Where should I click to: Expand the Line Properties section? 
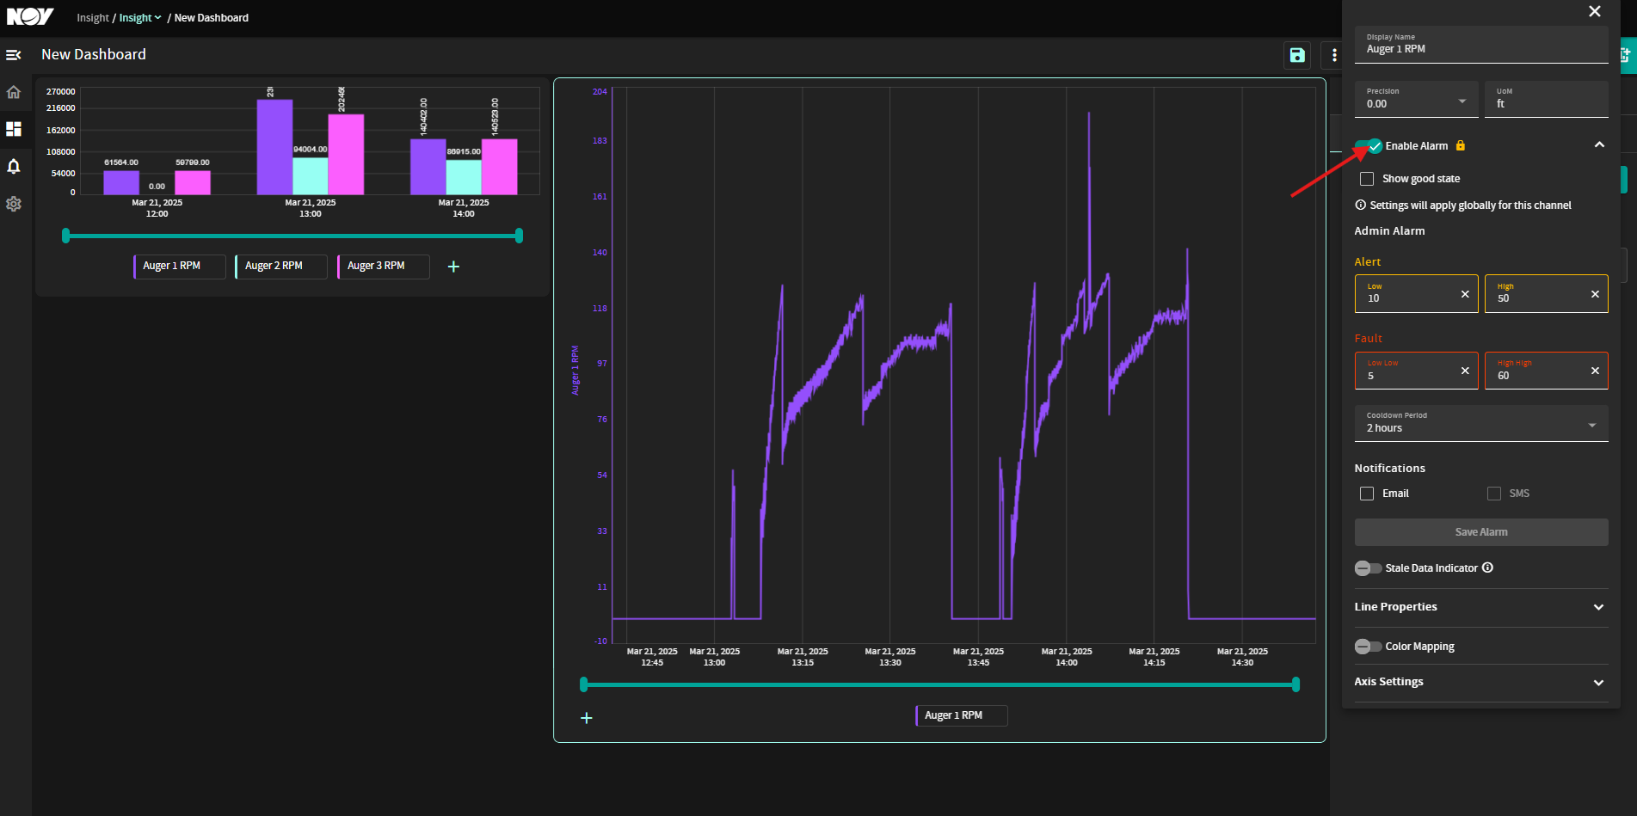point(1481,607)
